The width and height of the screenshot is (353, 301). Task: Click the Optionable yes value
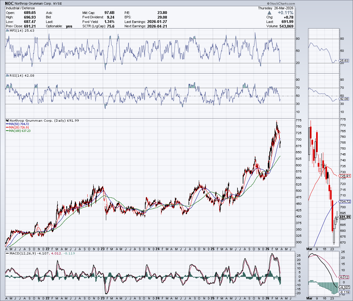(x=69, y=26)
